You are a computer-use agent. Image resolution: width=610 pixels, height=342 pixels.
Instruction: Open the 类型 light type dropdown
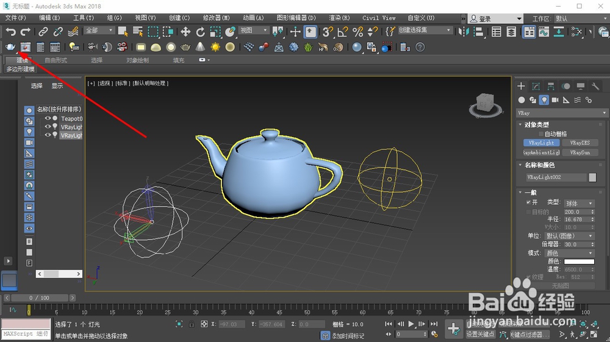(578, 203)
